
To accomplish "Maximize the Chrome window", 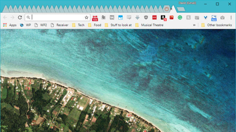I will [x=217, y=4].
